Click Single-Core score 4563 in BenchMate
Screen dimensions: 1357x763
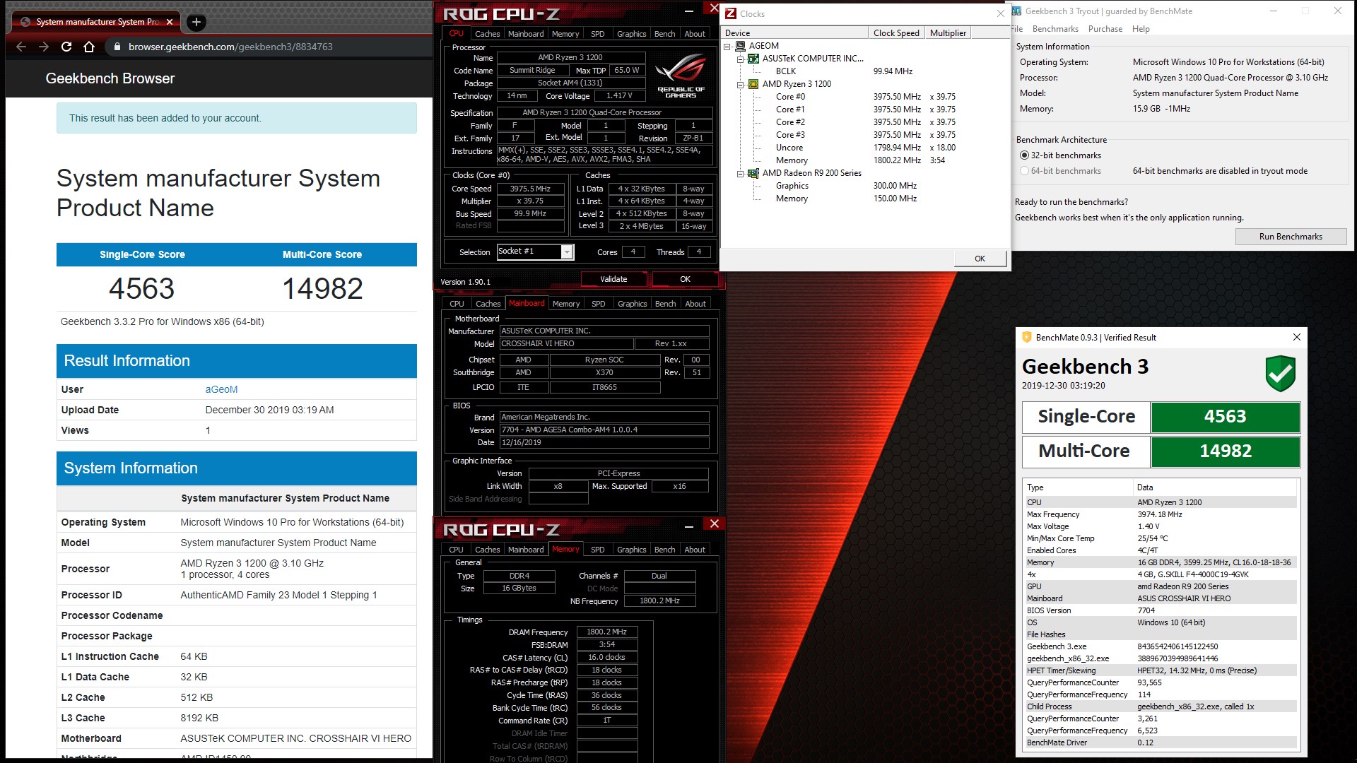click(1225, 417)
